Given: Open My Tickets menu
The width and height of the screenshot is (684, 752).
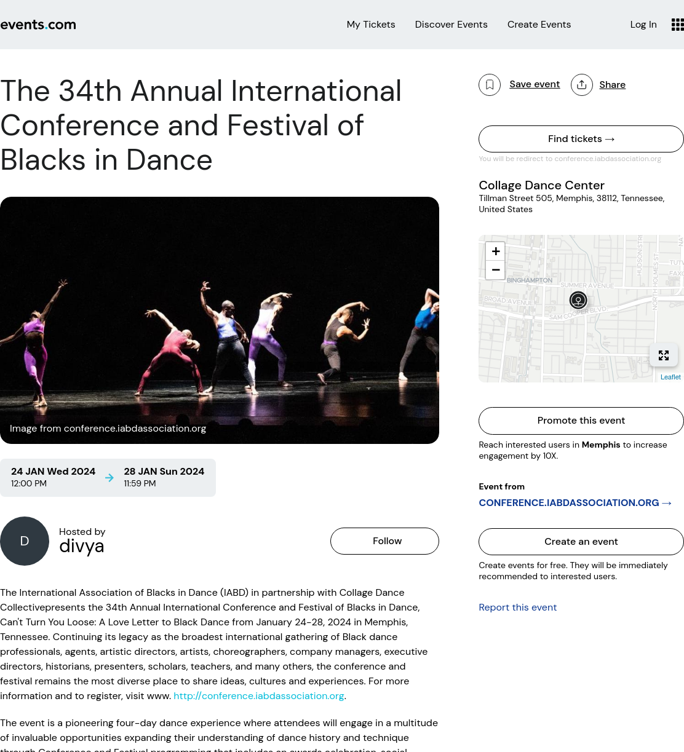Looking at the screenshot, I should click(x=371, y=25).
